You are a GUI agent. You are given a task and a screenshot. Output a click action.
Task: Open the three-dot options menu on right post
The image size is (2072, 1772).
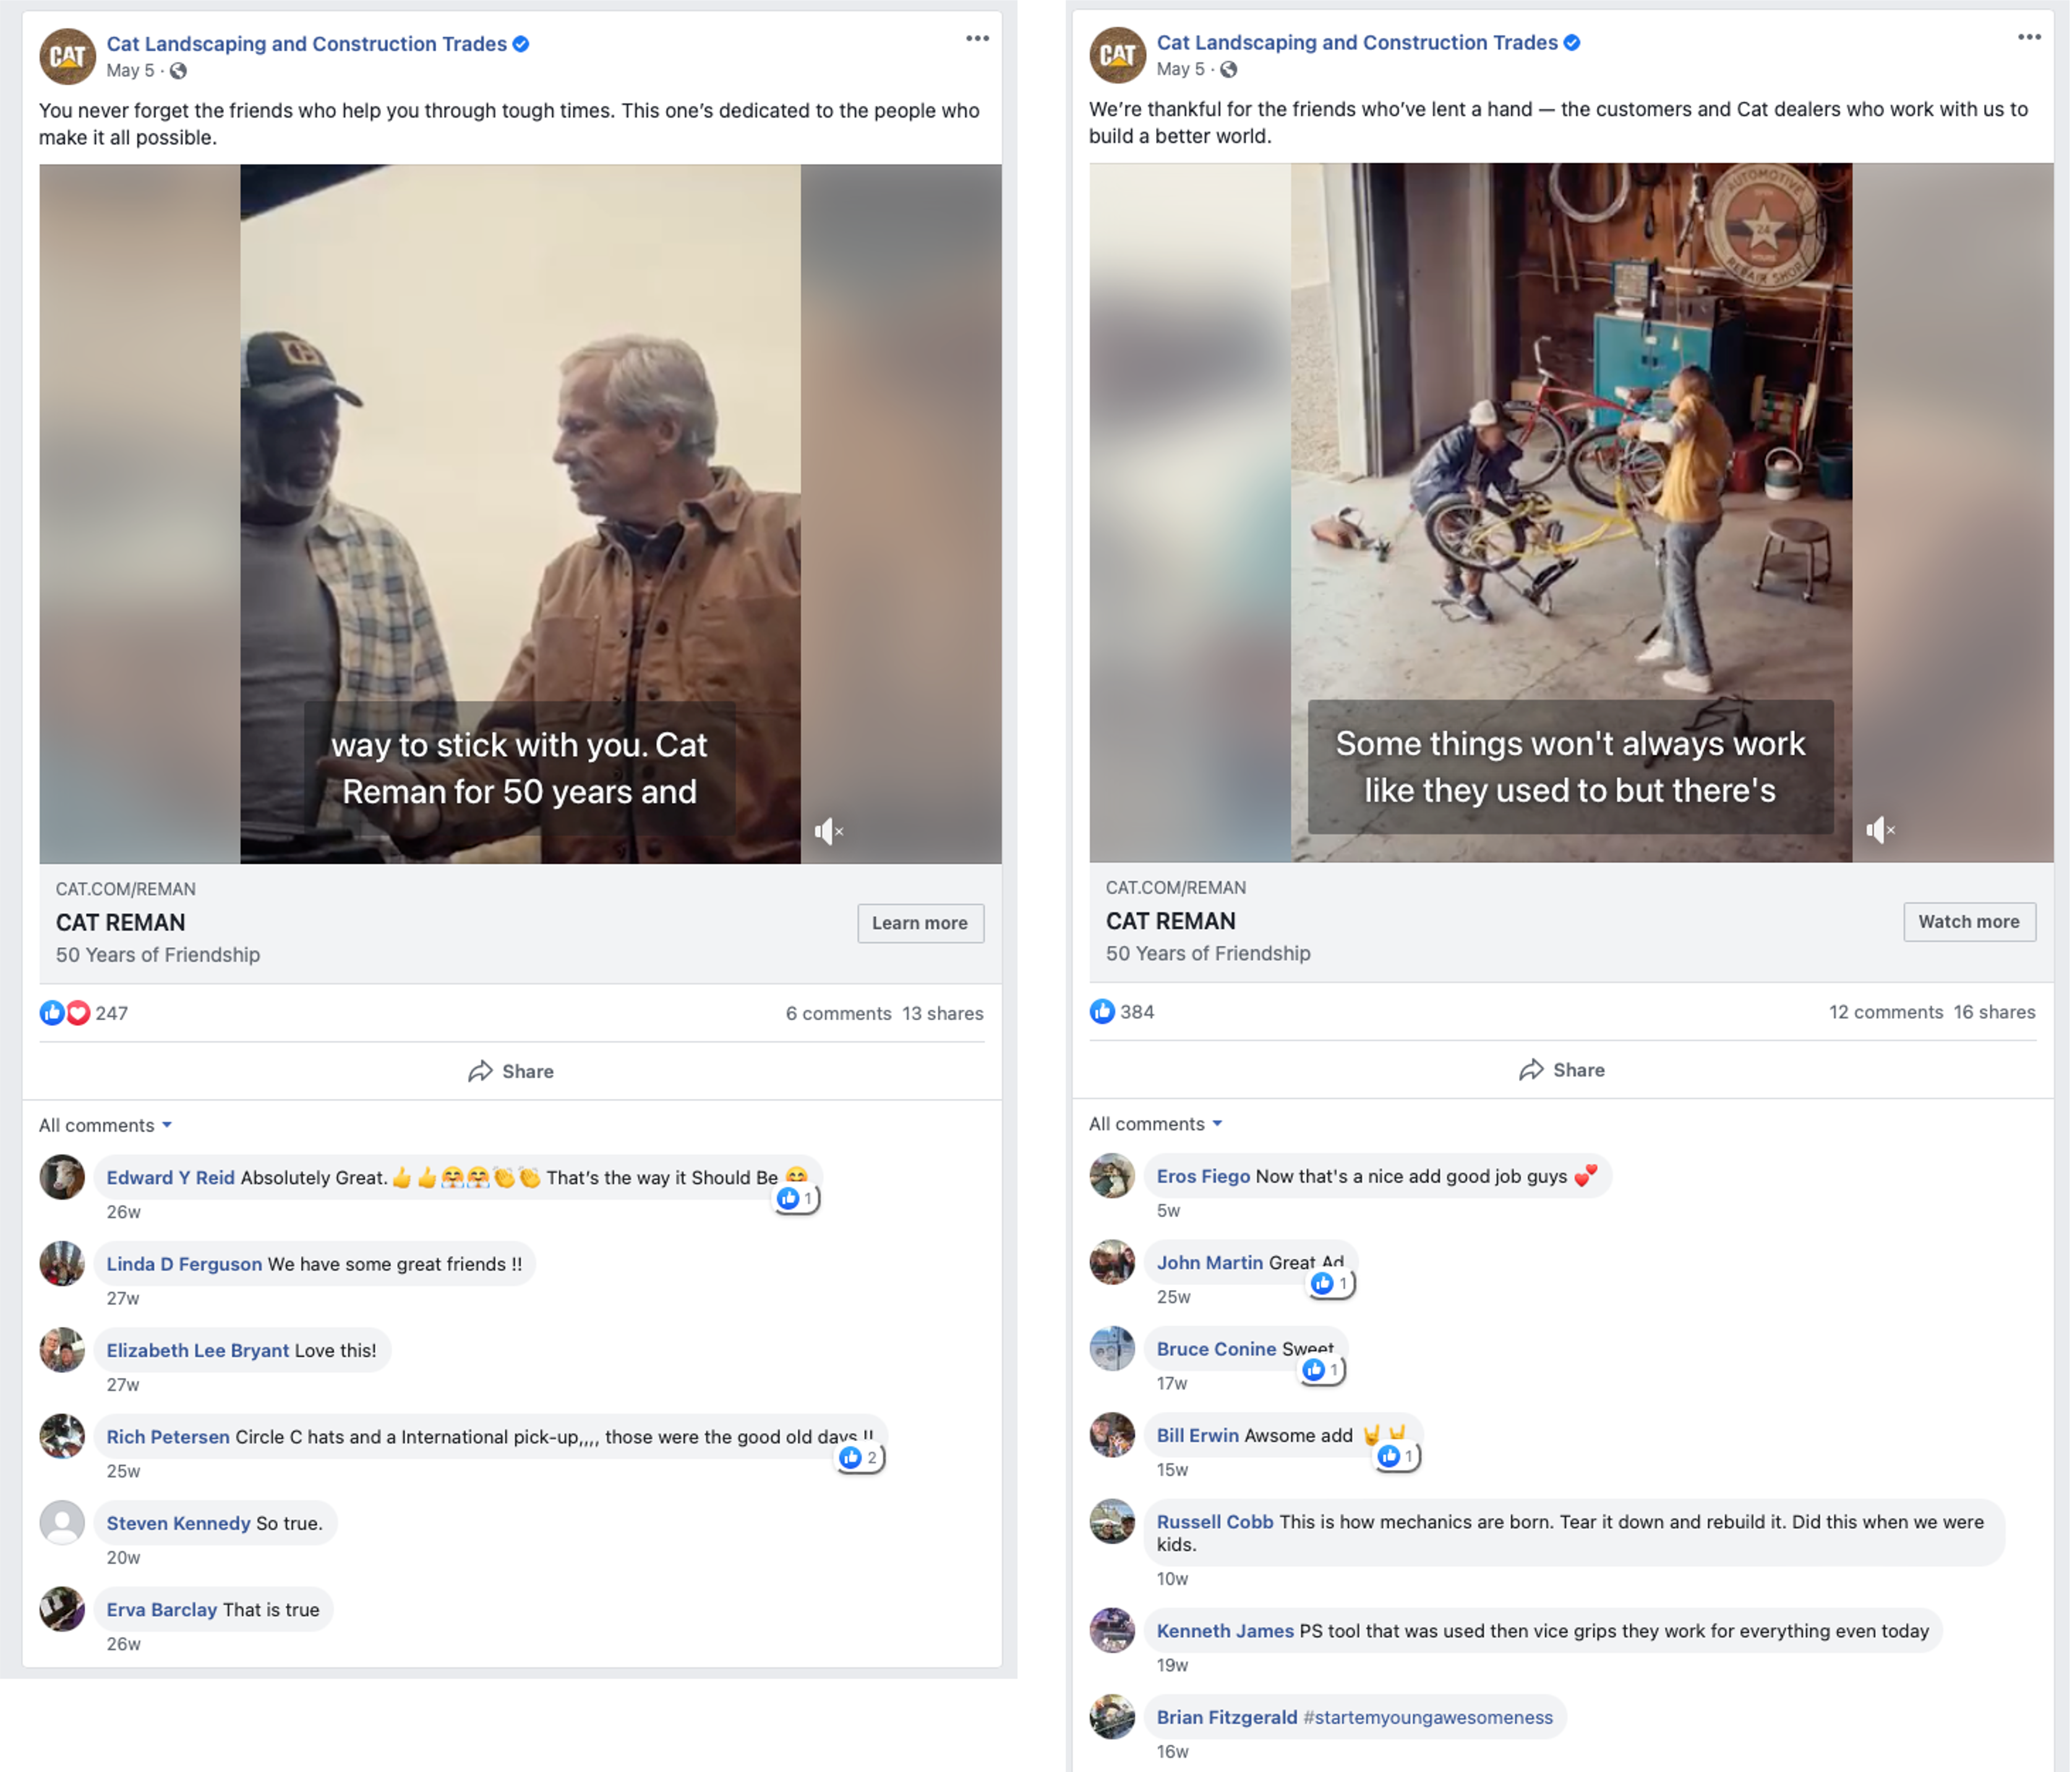[x=2029, y=37]
